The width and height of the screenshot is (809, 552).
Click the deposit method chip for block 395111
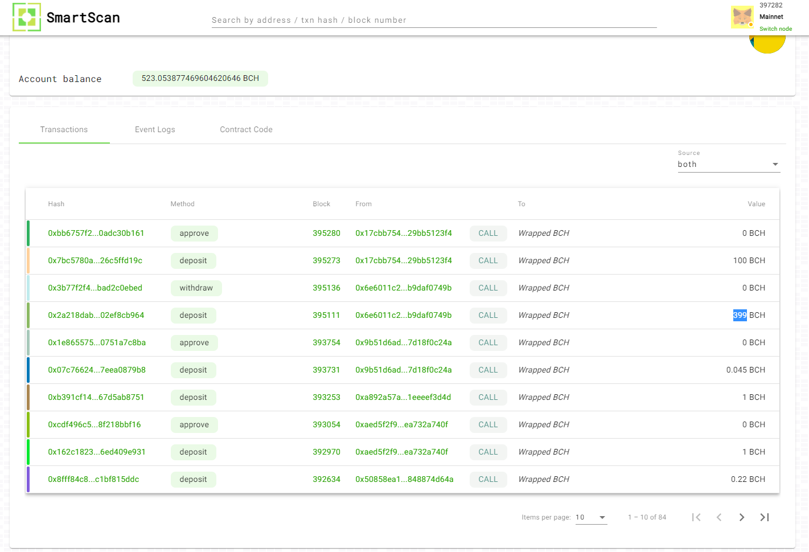coord(194,316)
